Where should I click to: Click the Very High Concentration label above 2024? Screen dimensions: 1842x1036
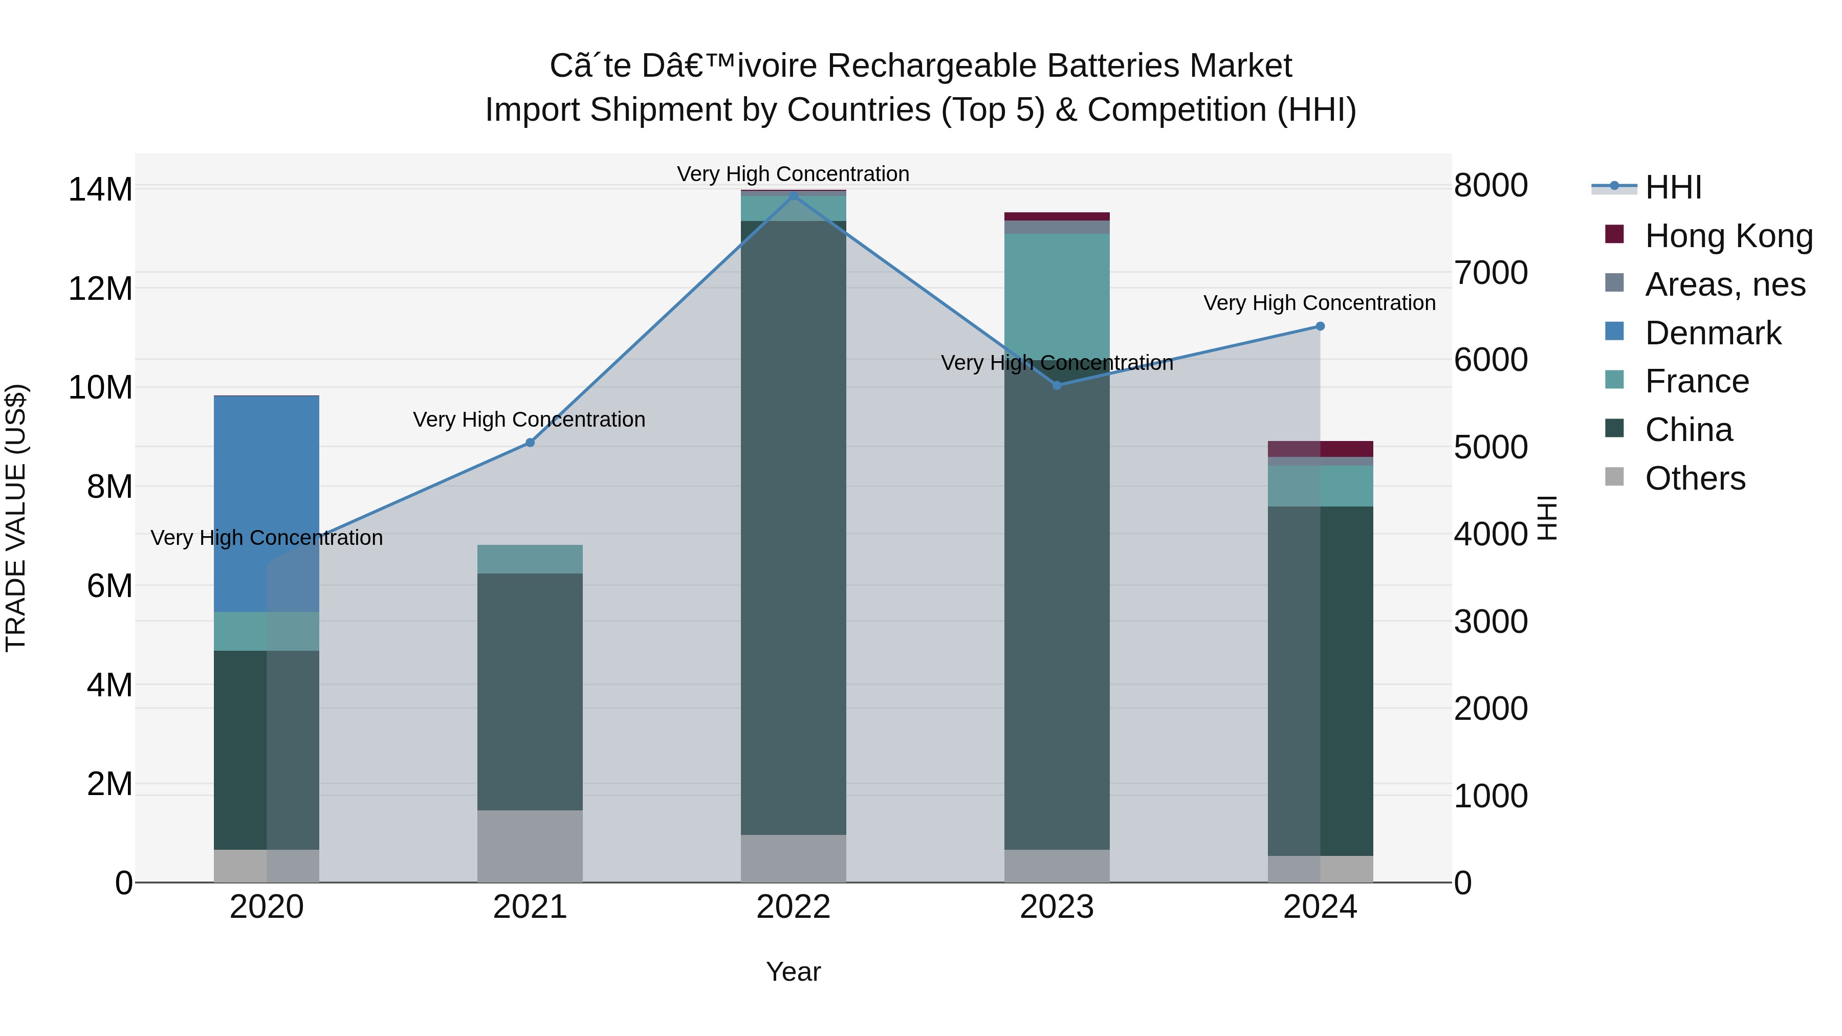tap(1319, 302)
